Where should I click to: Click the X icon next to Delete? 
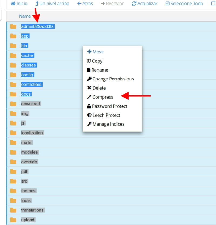click(x=89, y=88)
